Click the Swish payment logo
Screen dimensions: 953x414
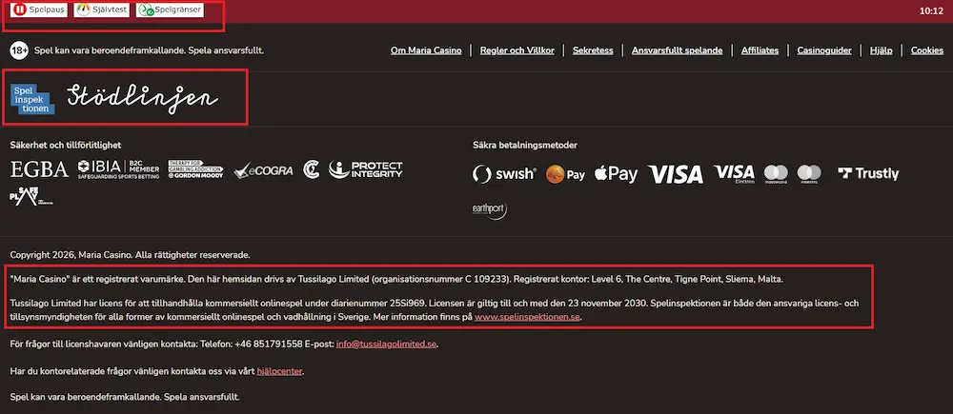[x=504, y=174]
